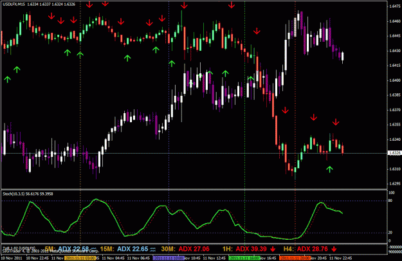Click the 1.6355 price axis label
402x261 pixels.
click(395, 125)
